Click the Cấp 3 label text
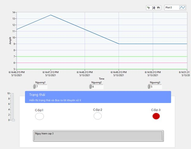Viewport: 191px width, 149px height. 156,110
